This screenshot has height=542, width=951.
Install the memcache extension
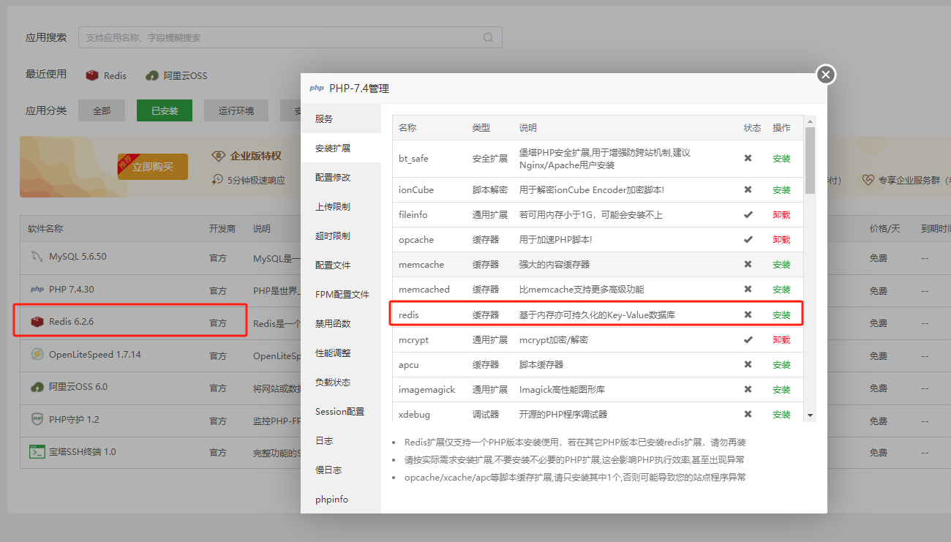(x=781, y=265)
